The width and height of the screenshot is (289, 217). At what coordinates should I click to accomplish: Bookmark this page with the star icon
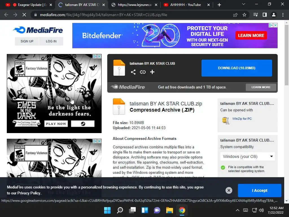click(x=244, y=15)
